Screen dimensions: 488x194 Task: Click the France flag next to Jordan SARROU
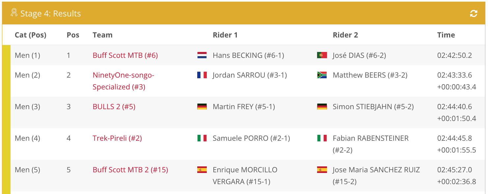point(202,75)
